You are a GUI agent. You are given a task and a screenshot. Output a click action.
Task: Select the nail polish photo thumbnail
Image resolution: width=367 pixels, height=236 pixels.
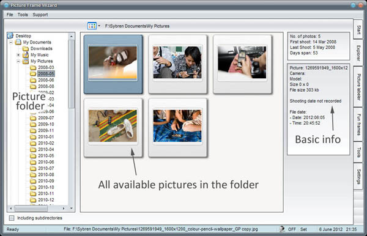tap(113, 64)
